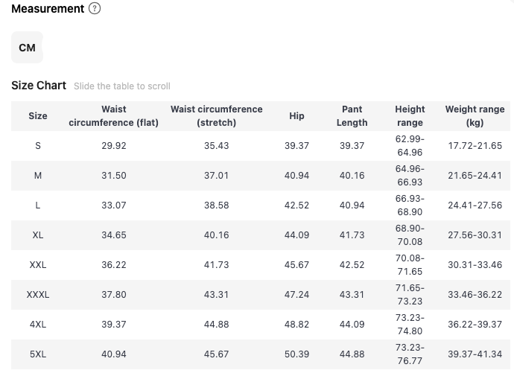
Task: Click the Waist circumference (stretch) column header
Action: pos(216,115)
